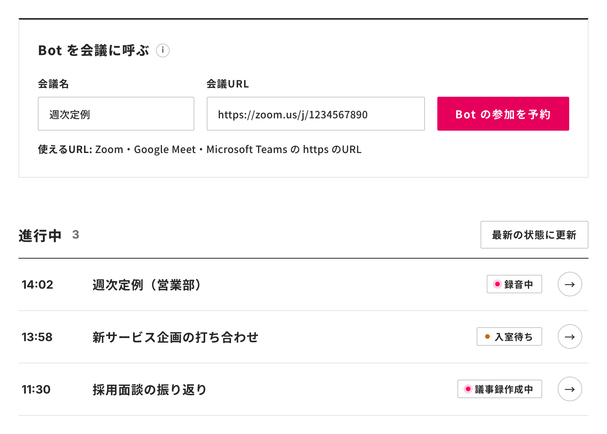607x434 pixels.
Task: Click the 14:02 time entry
Action: (x=37, y=284)
